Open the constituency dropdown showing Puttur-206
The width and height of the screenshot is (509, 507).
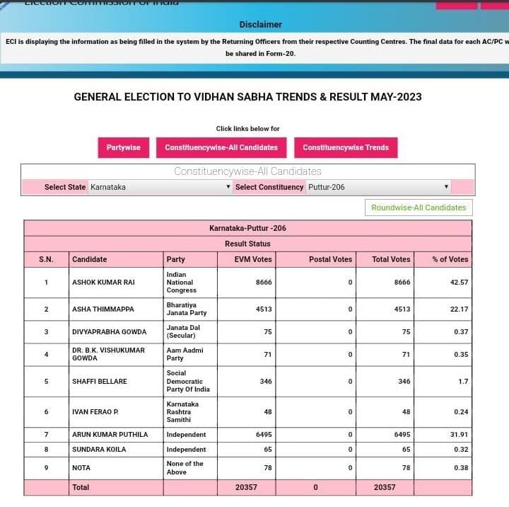[x=378, y=187]
